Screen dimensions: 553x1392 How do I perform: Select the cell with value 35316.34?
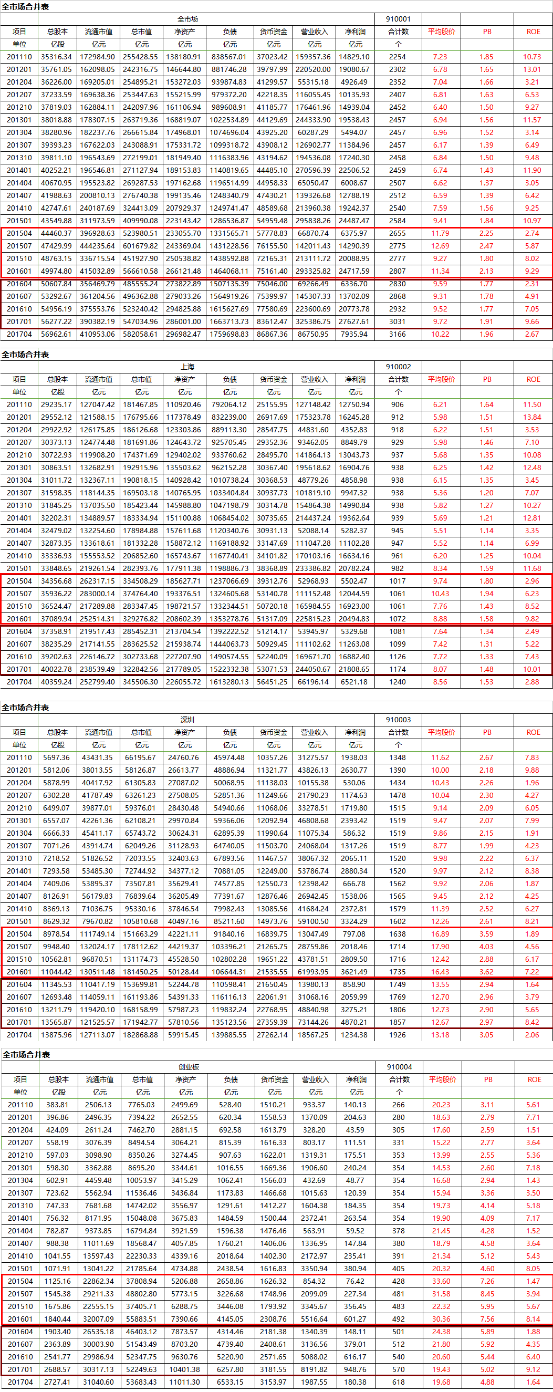57,57
